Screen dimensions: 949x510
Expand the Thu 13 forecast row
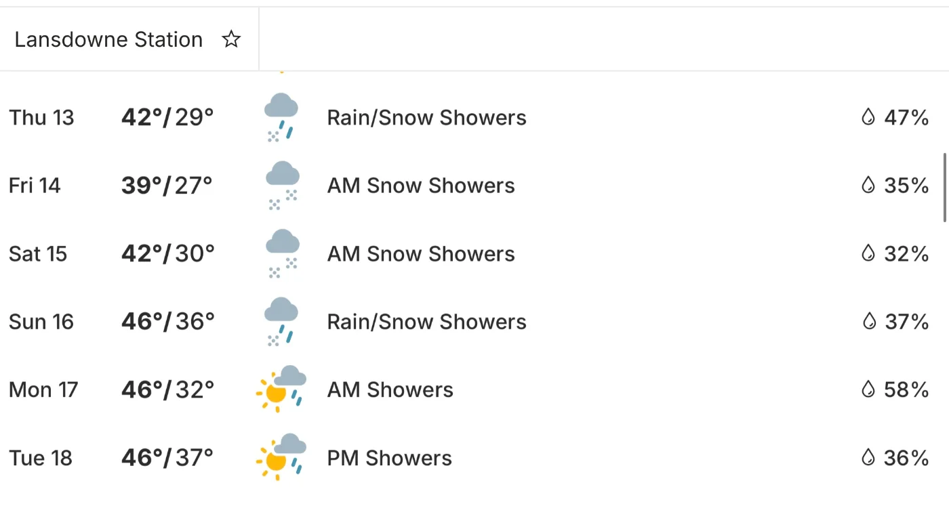tap(41, 118)
